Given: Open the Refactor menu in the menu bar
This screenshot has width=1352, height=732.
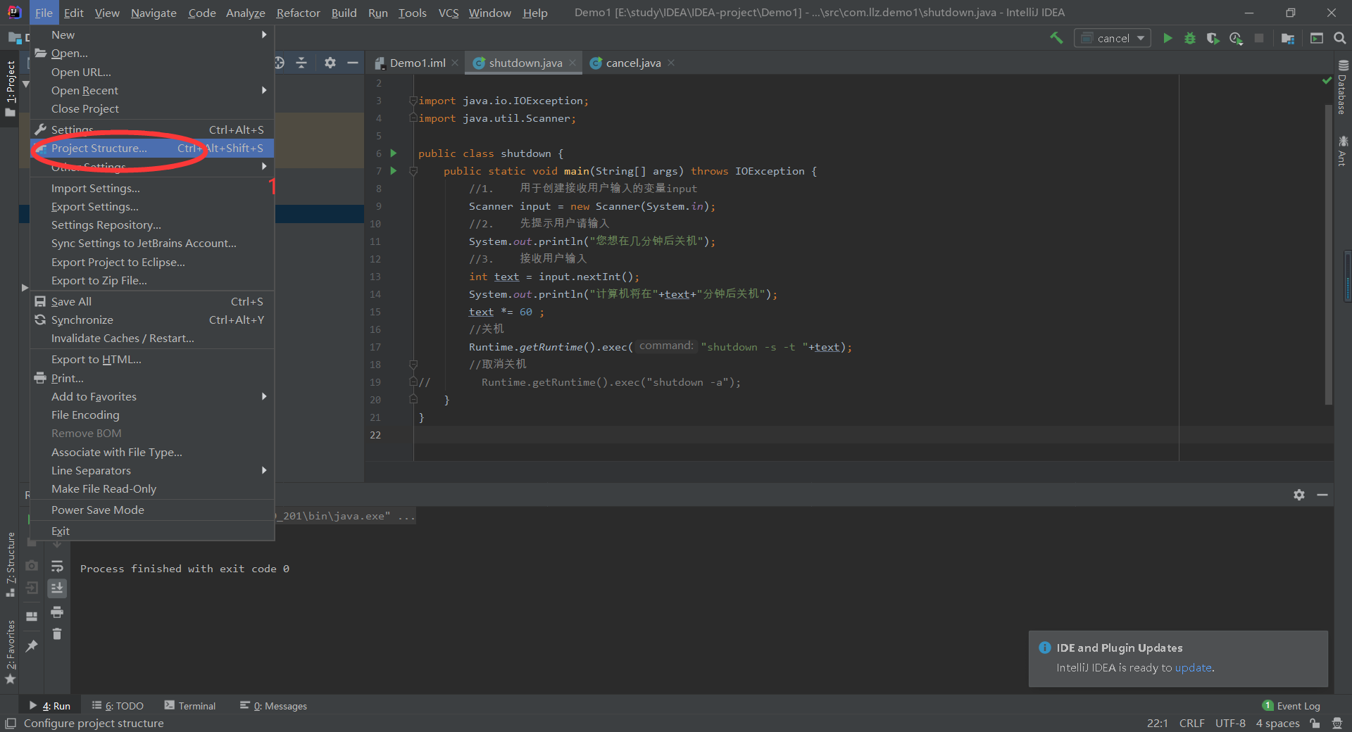Looking at the screenshot, I should point(298,13).
